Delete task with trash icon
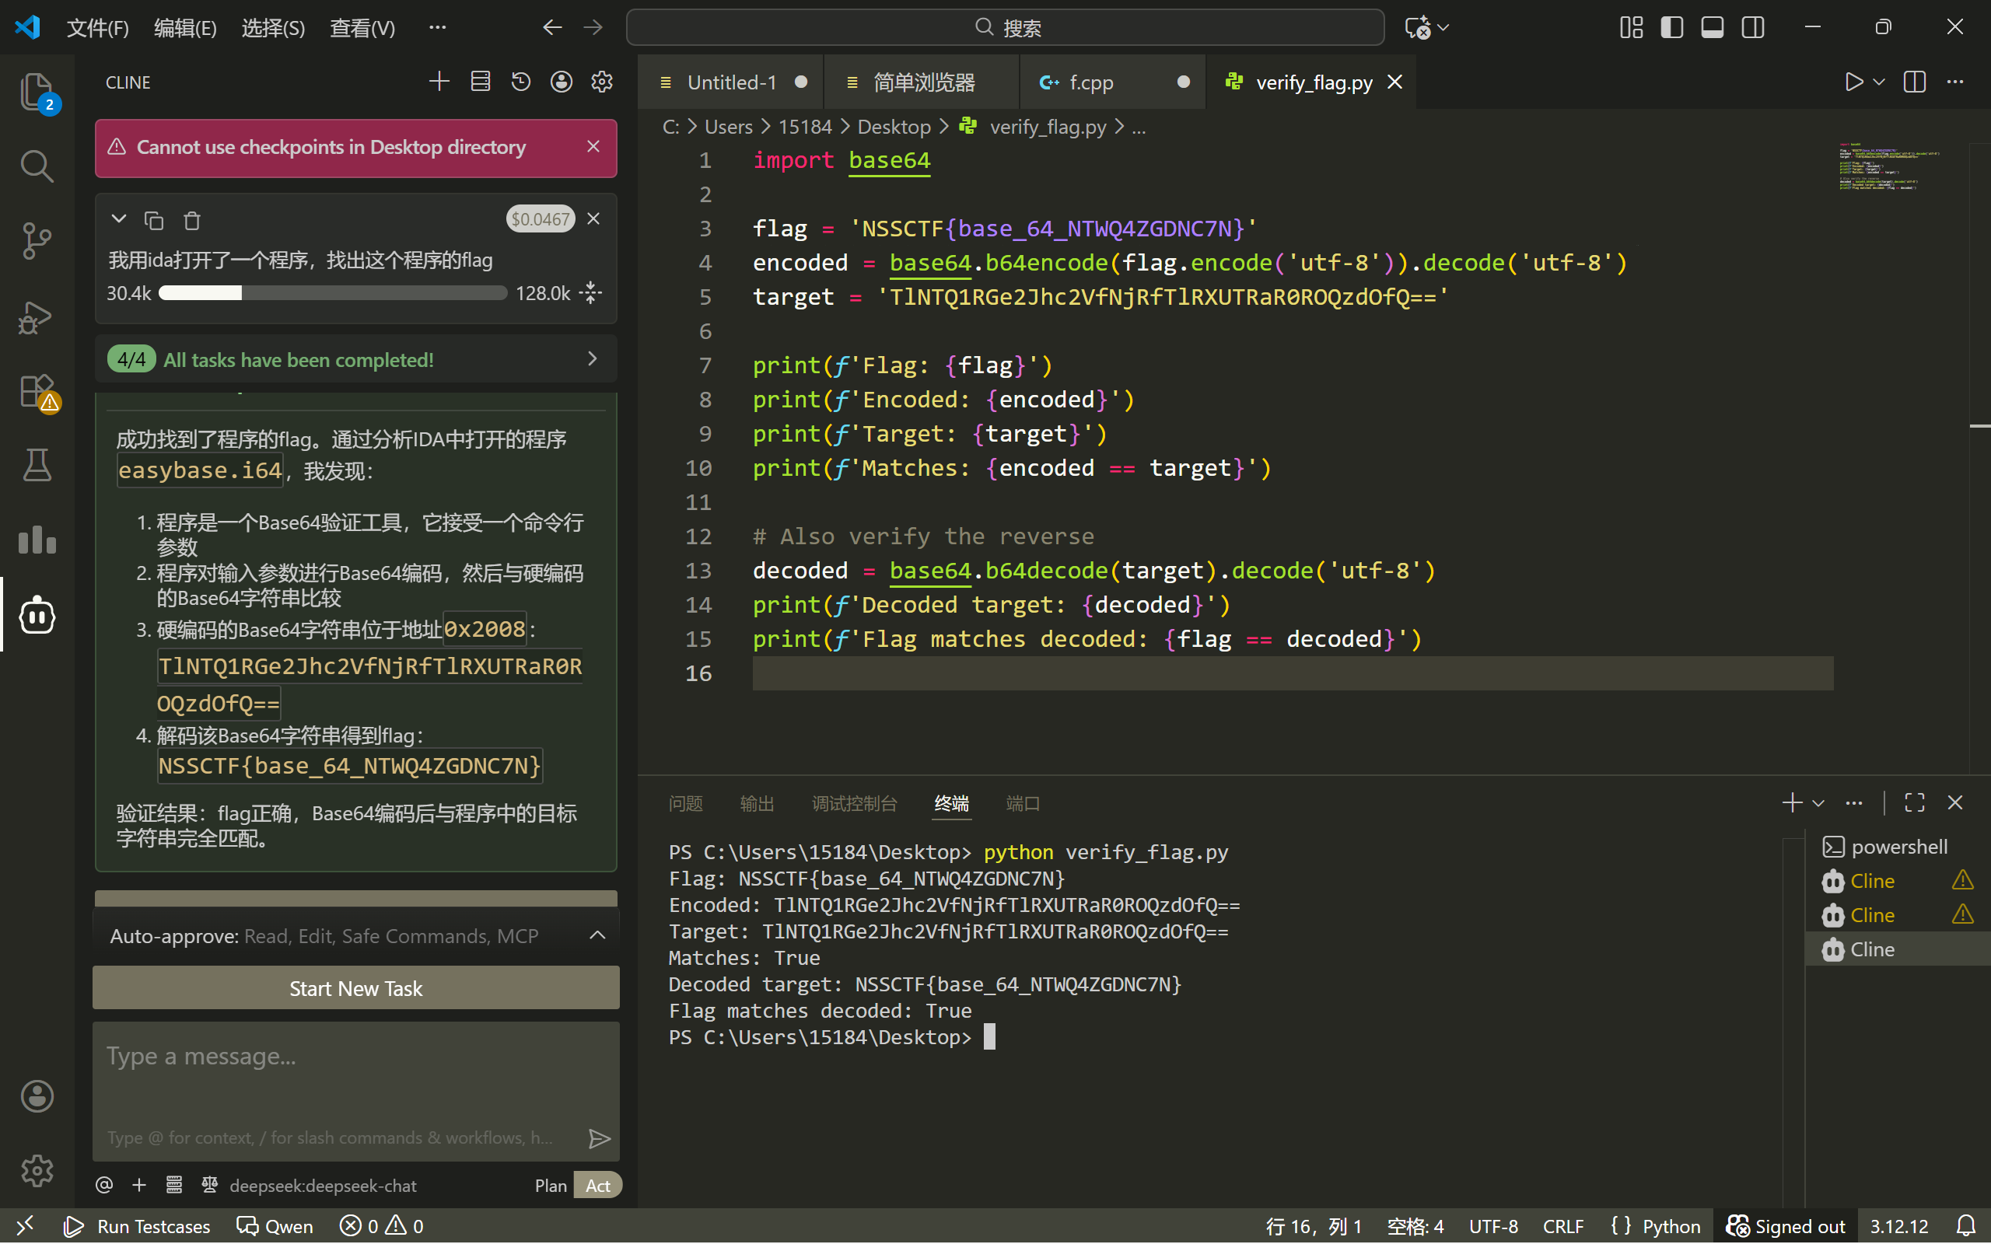 coord(191,221)
